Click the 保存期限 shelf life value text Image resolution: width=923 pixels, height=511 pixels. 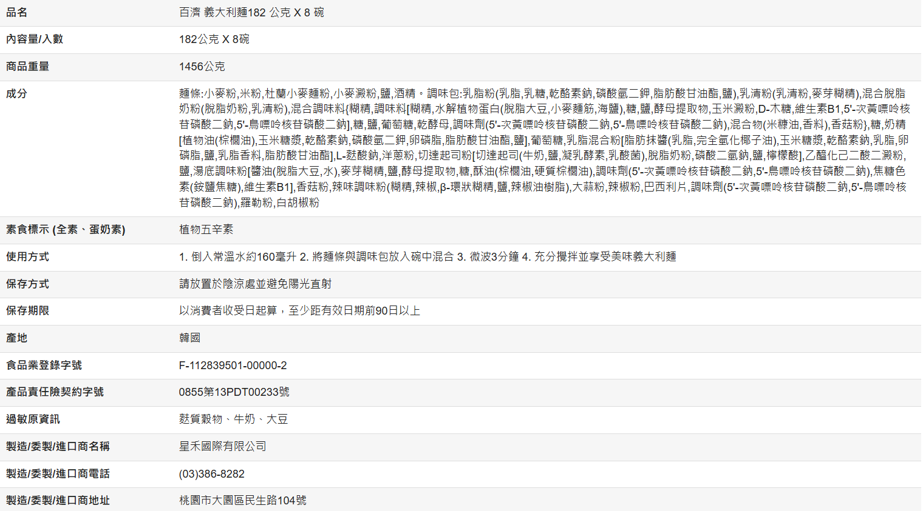(x=299, y=311)
